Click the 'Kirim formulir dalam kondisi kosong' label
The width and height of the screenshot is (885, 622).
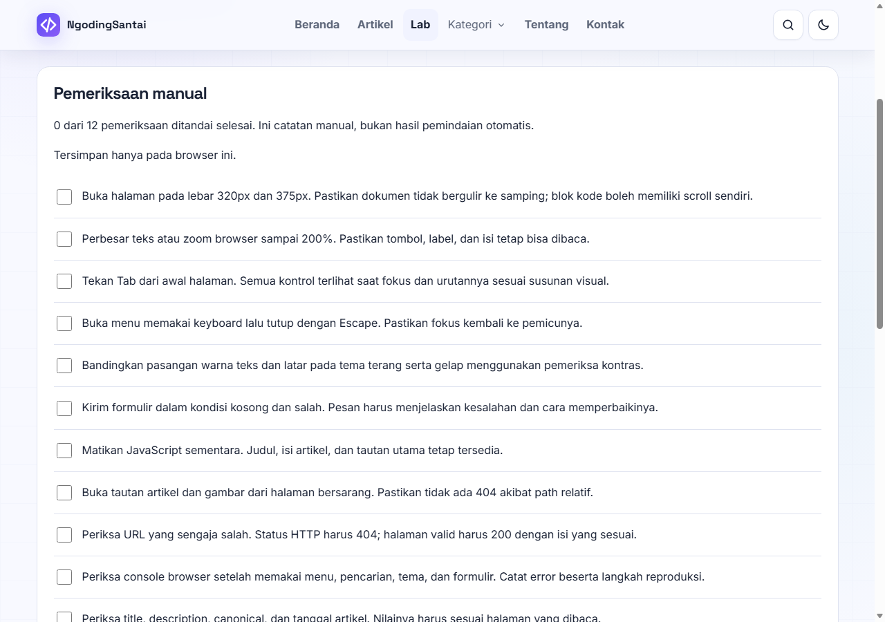coord(370,408)
